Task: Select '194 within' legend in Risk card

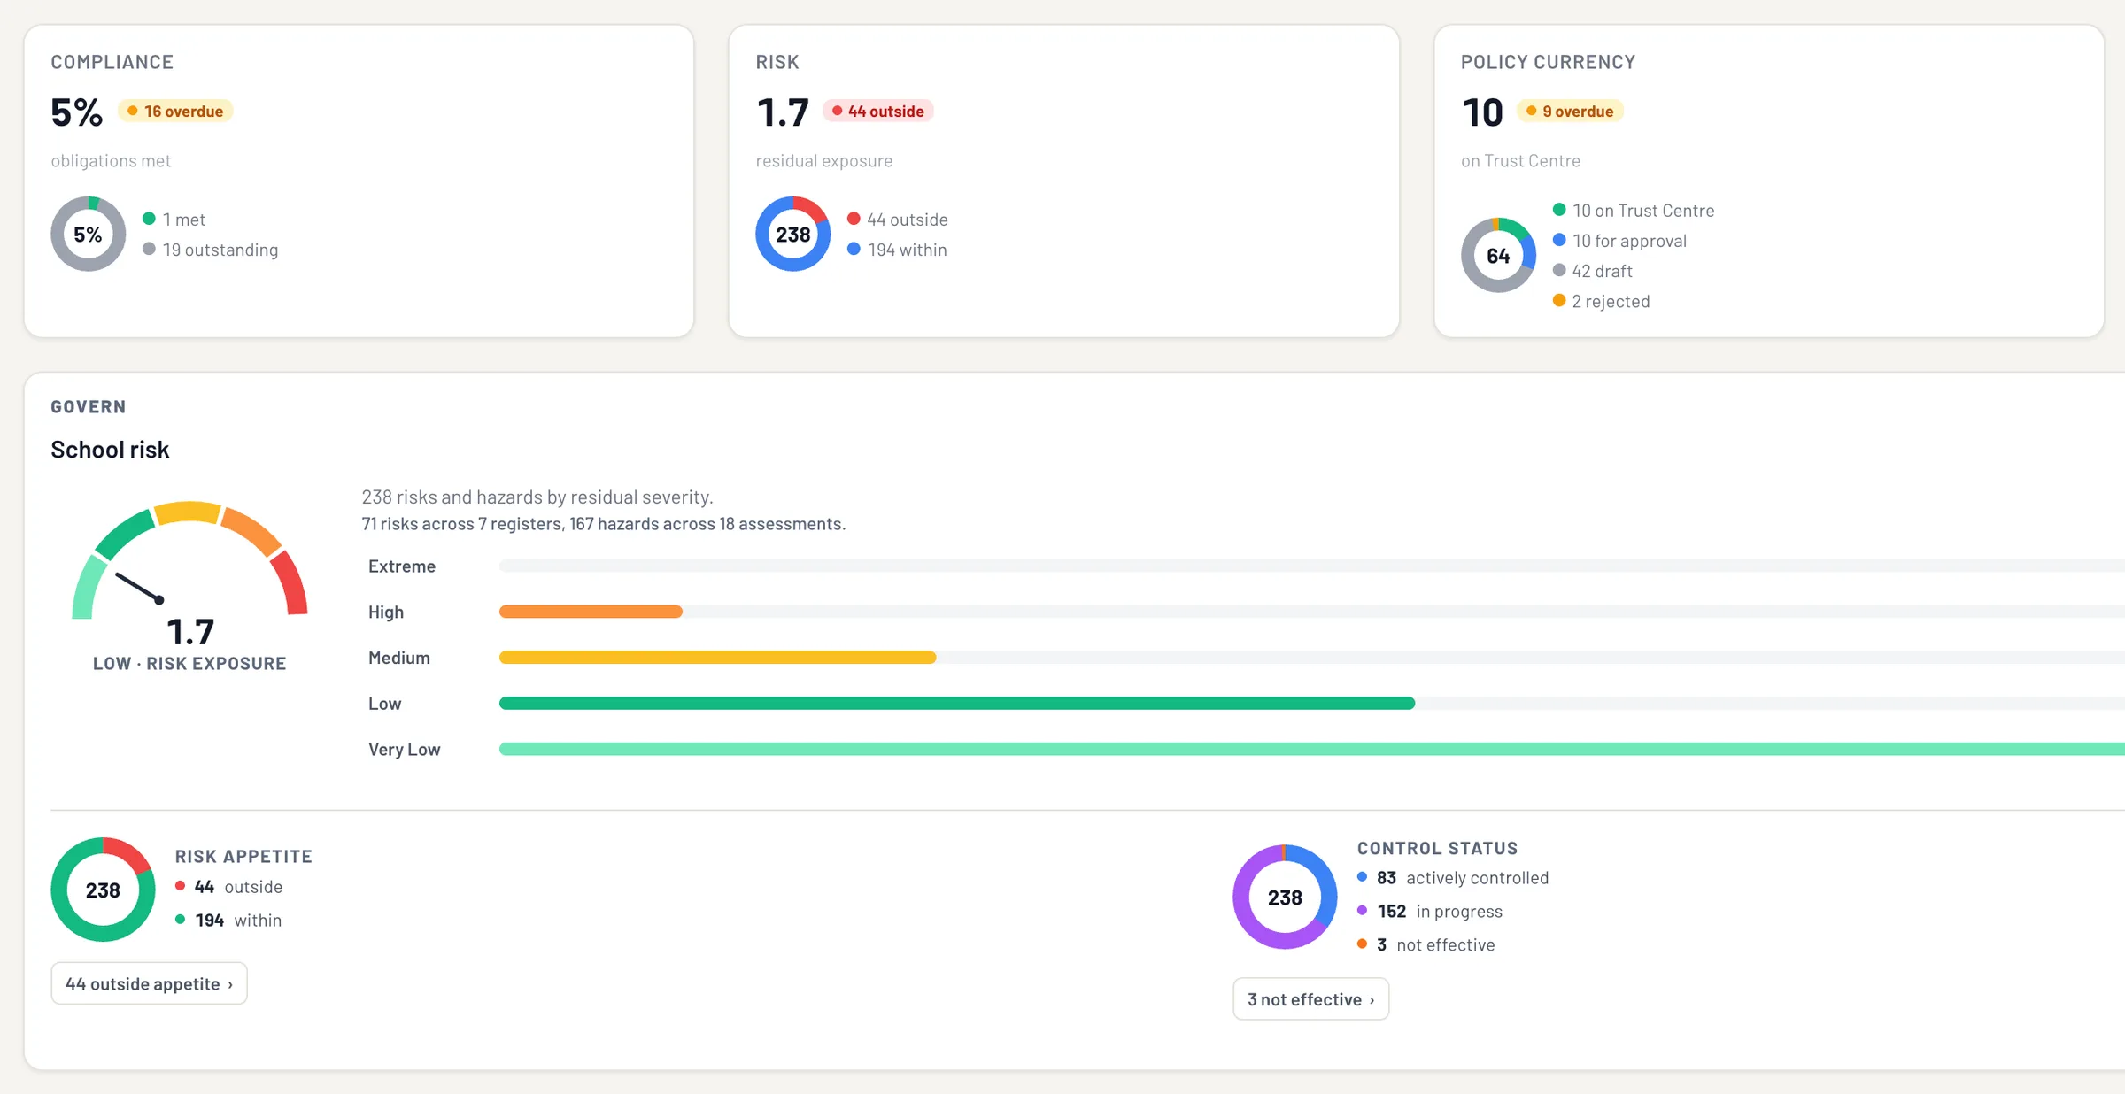Action: [x=897, y=250]
